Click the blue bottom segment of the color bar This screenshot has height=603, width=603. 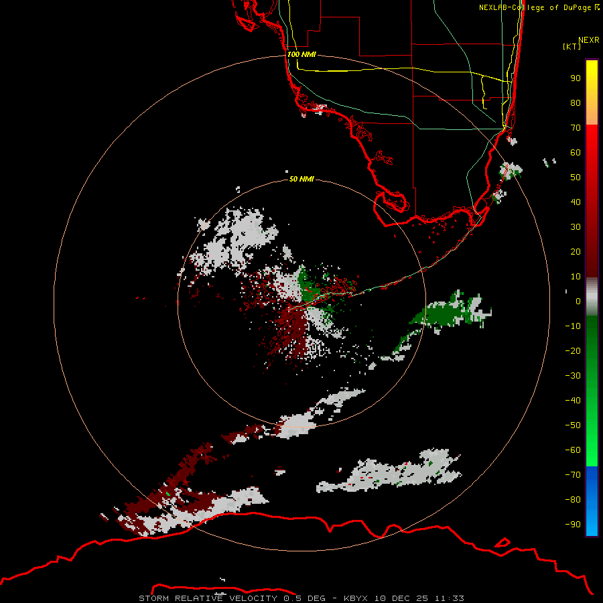[592, 500]
